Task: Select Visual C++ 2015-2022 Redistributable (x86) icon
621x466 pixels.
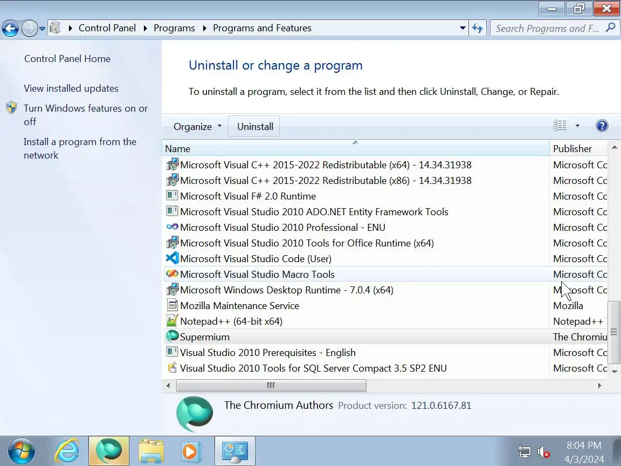Action: (x=172, y=180)
